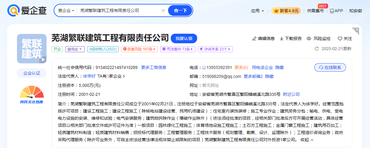This screenshot has width=370, height=148.
Task: Open the 更多工商信息 link
Action: (x=154, y=67)
